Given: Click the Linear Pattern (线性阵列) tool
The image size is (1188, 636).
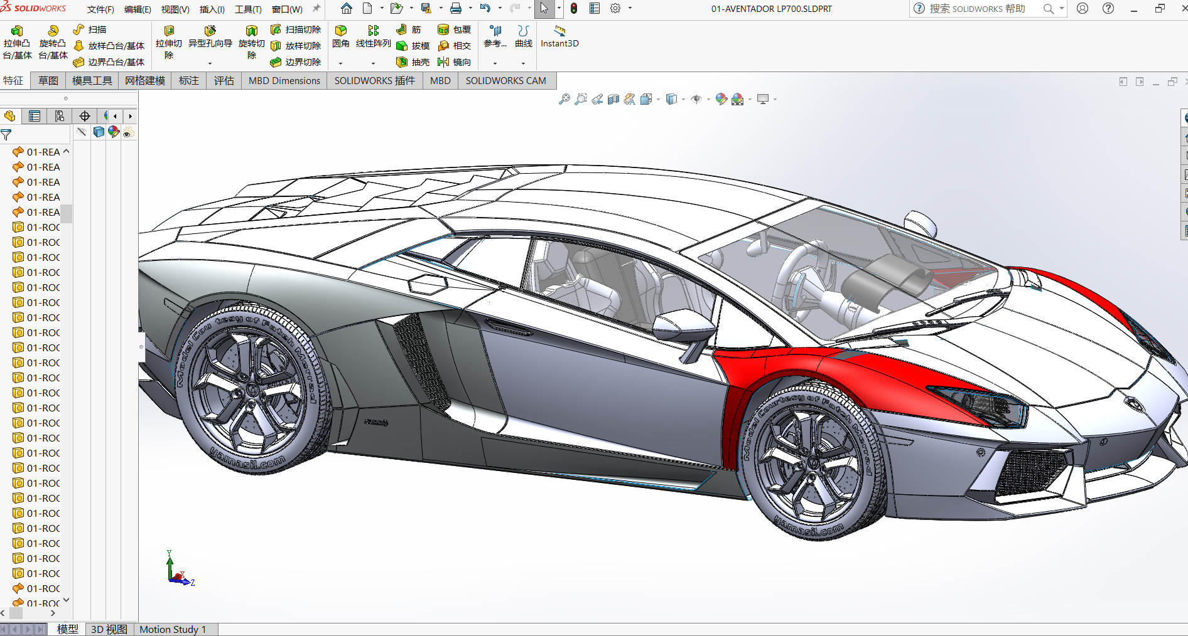Looking at the screenshot, I should [373, 37].
